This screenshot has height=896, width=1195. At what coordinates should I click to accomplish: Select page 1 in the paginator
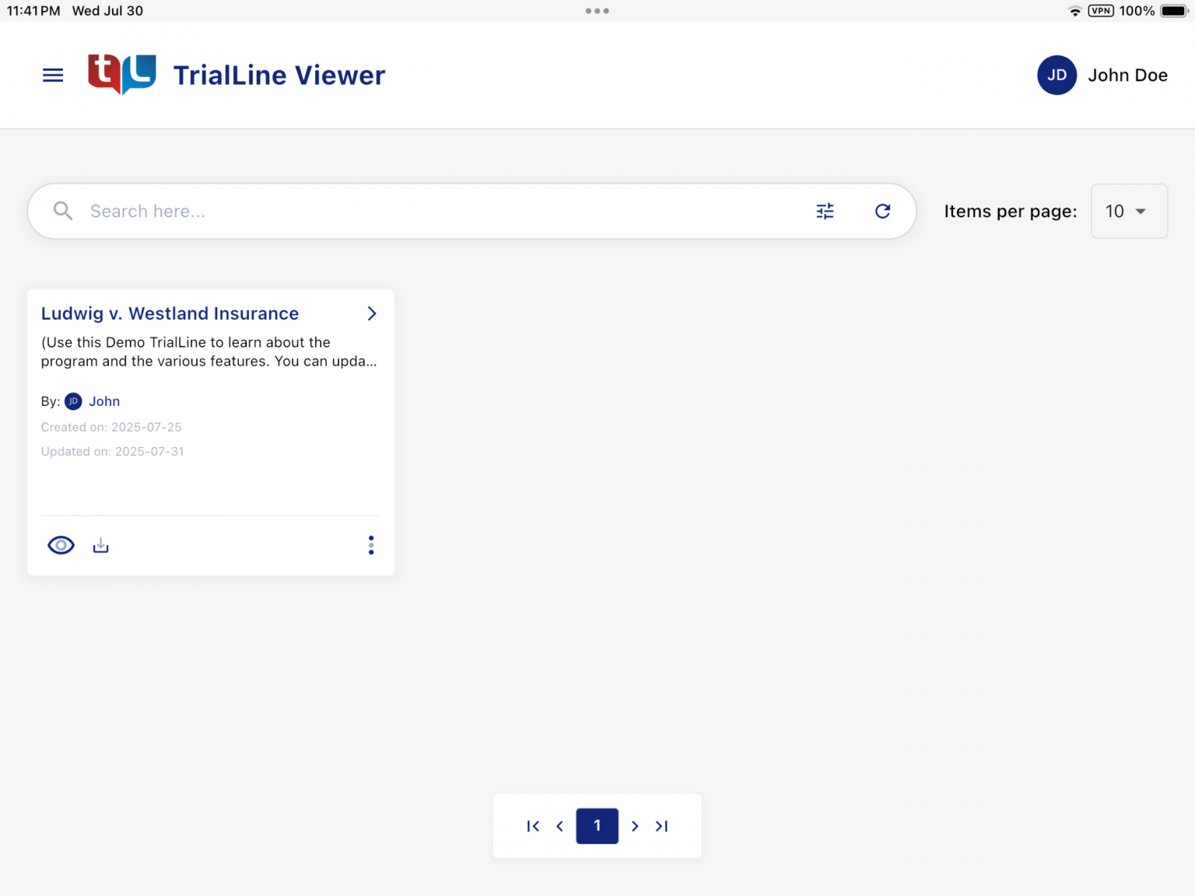tap(597, 826)
